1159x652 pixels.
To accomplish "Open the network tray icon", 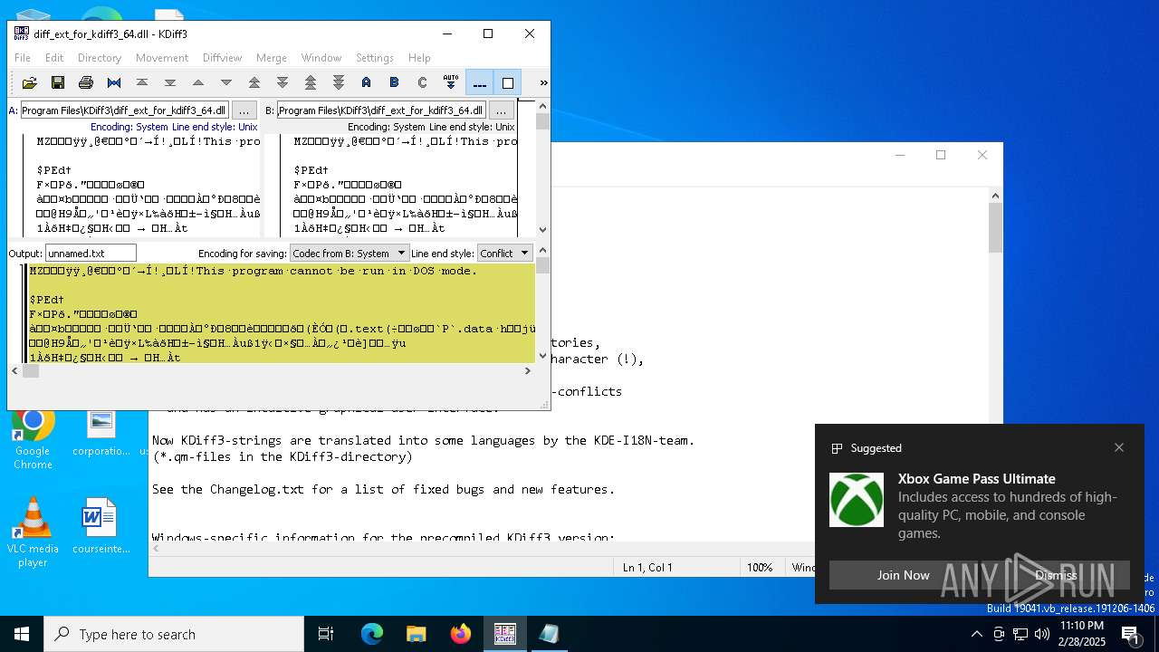I will (x=1020, y=634).
